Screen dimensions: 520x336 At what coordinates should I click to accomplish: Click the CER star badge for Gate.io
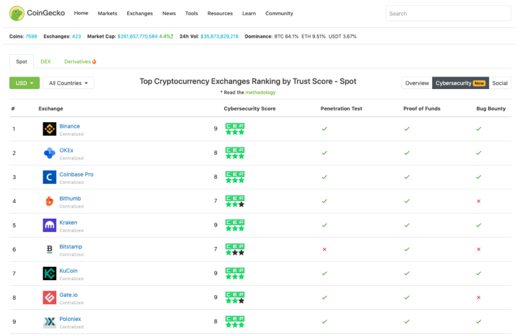coord(235,298)
